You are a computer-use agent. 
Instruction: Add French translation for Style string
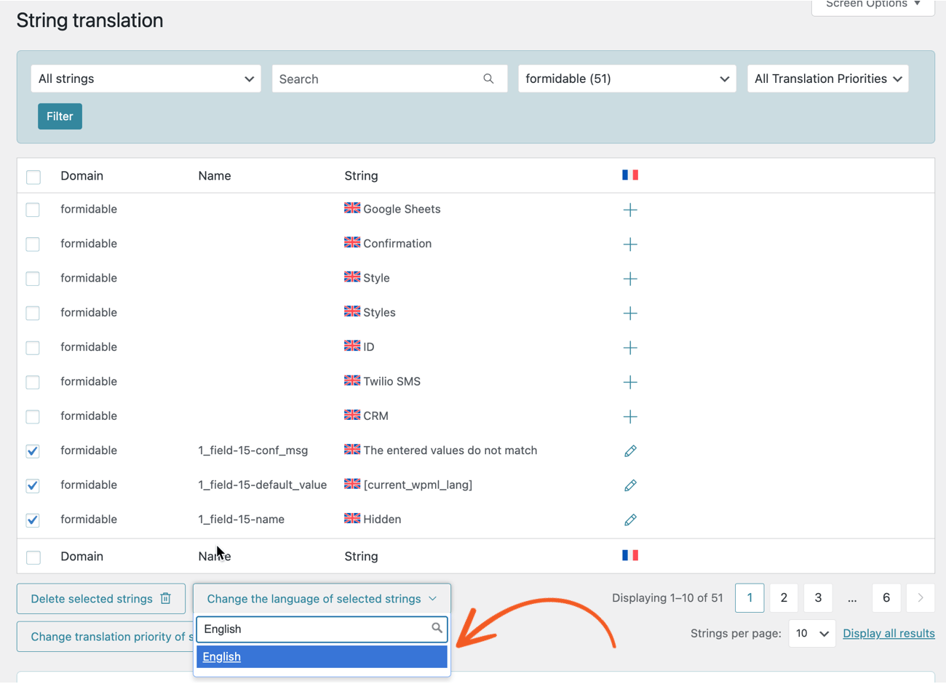tap(630, 279)
